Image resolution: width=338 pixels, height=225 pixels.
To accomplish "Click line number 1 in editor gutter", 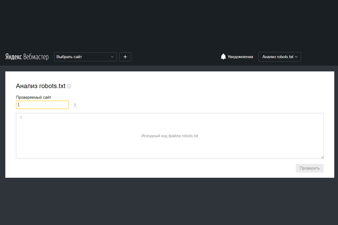I will (21, 118).
